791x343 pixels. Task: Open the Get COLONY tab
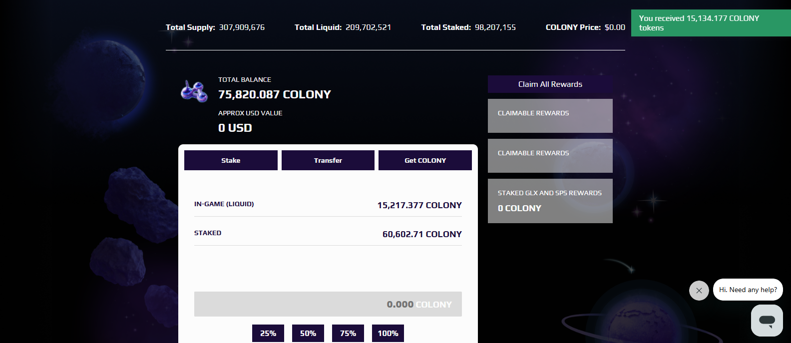425,160
